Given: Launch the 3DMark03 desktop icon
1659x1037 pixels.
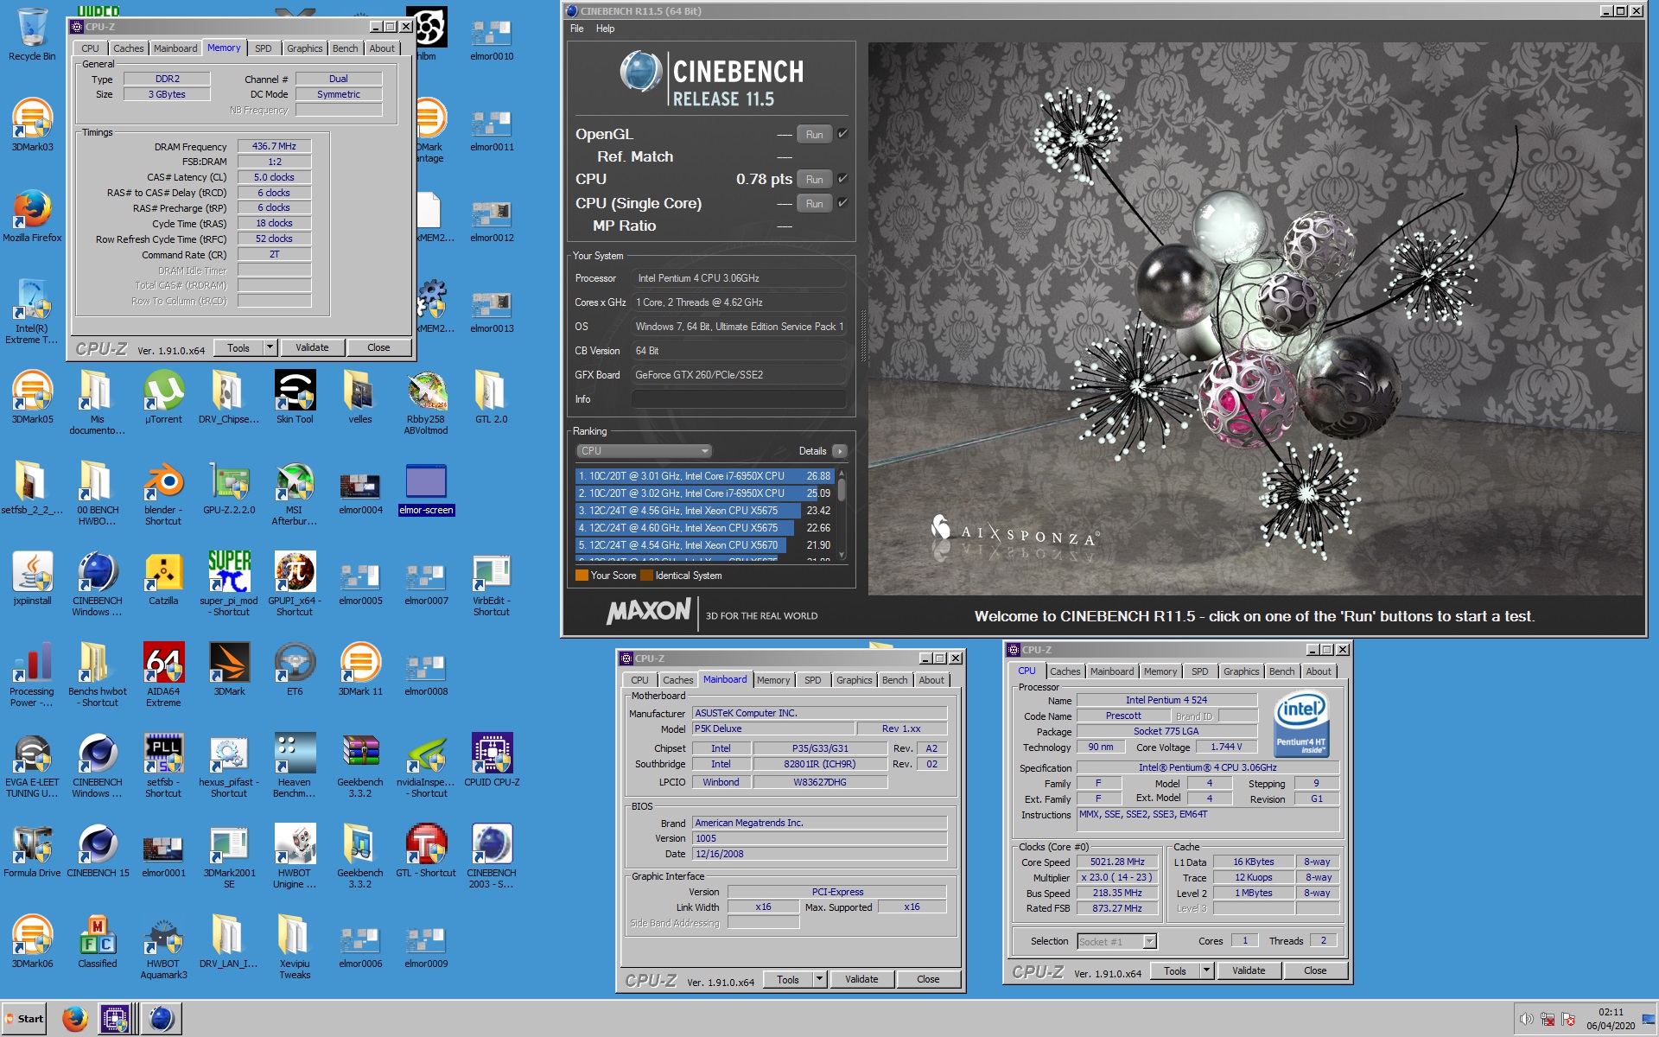Looking at the screenshot, I should click(x=32, y=125).
